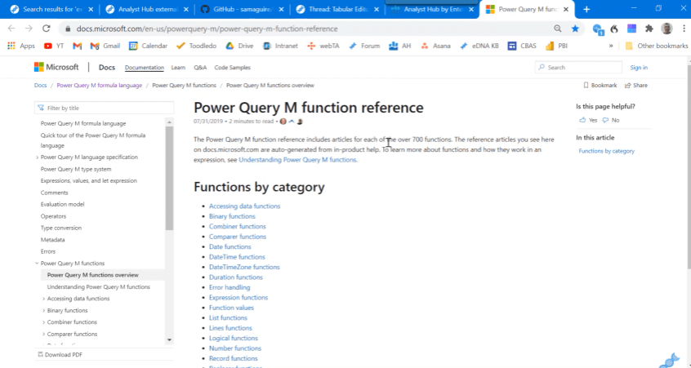This screenshot has height=368, width=691.
Task: Click the sidebar scroll down arrow
Action: [169, 339]
